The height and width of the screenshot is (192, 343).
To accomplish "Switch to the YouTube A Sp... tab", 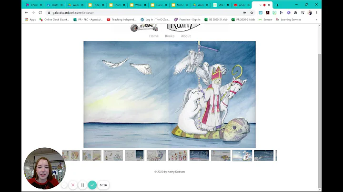I will tap(242, 5).
